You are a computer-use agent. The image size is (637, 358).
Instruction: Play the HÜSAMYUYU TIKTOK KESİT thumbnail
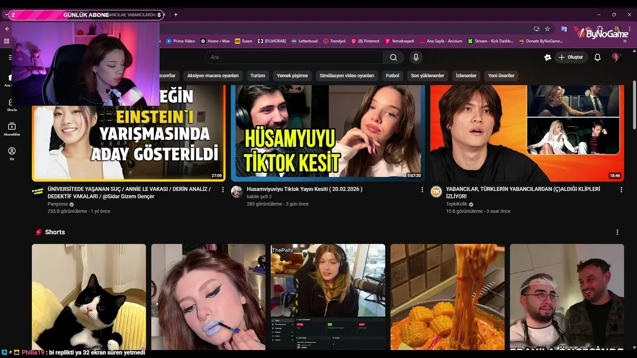pyautogui.click(x=328, y=133)
